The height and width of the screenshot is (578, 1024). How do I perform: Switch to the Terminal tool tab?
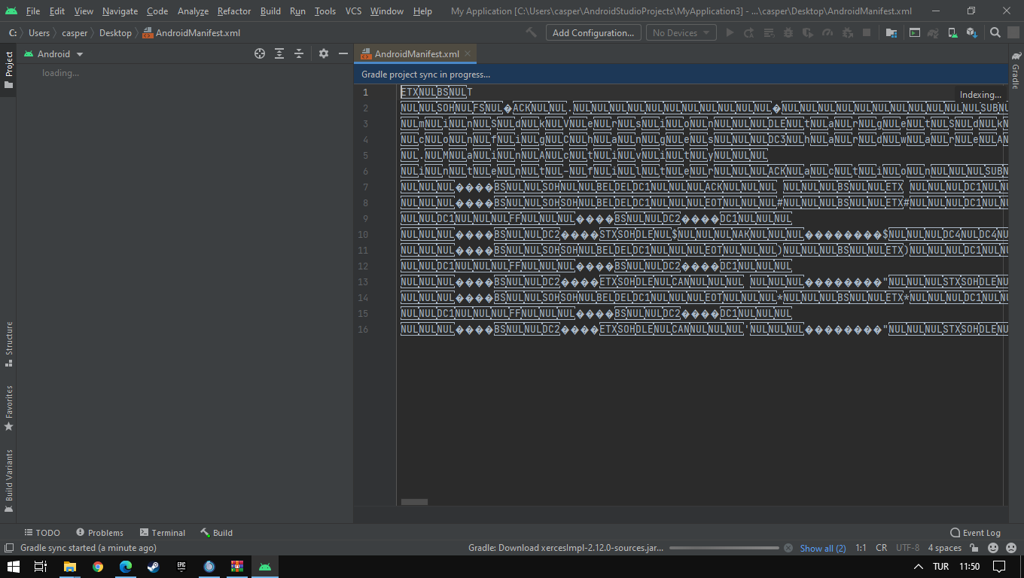tap(163, 532)
